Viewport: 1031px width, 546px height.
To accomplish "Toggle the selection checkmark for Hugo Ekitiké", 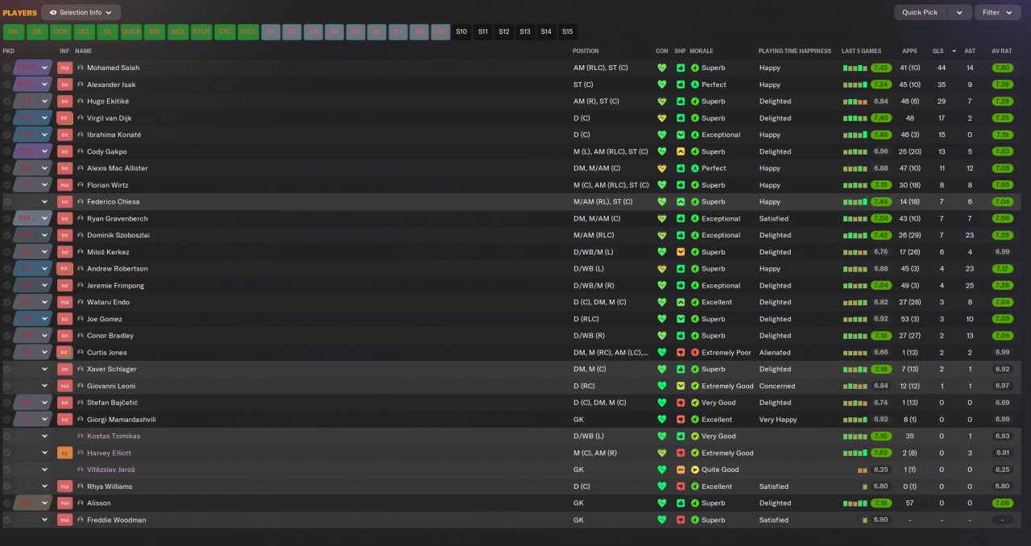I will point(7,101).
